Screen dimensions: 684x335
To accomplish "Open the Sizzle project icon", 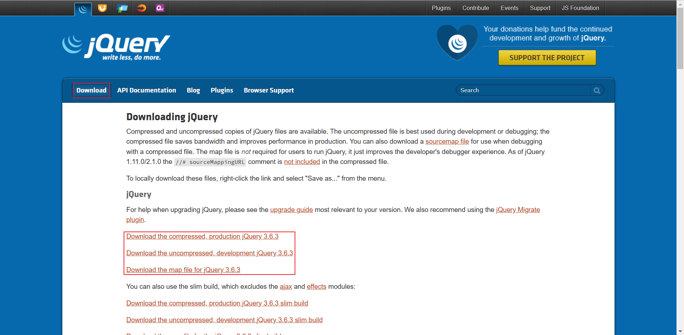I will (141, 8).
